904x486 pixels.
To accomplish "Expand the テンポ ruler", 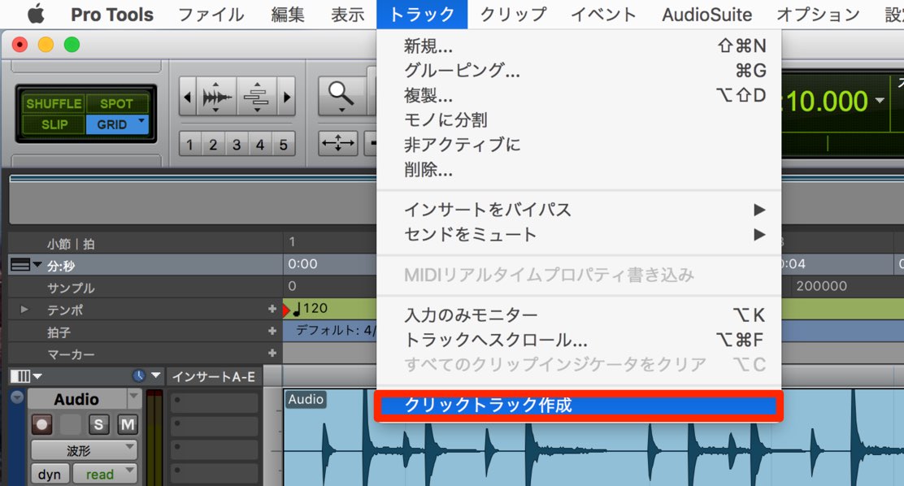I will (x=24, y=310).
